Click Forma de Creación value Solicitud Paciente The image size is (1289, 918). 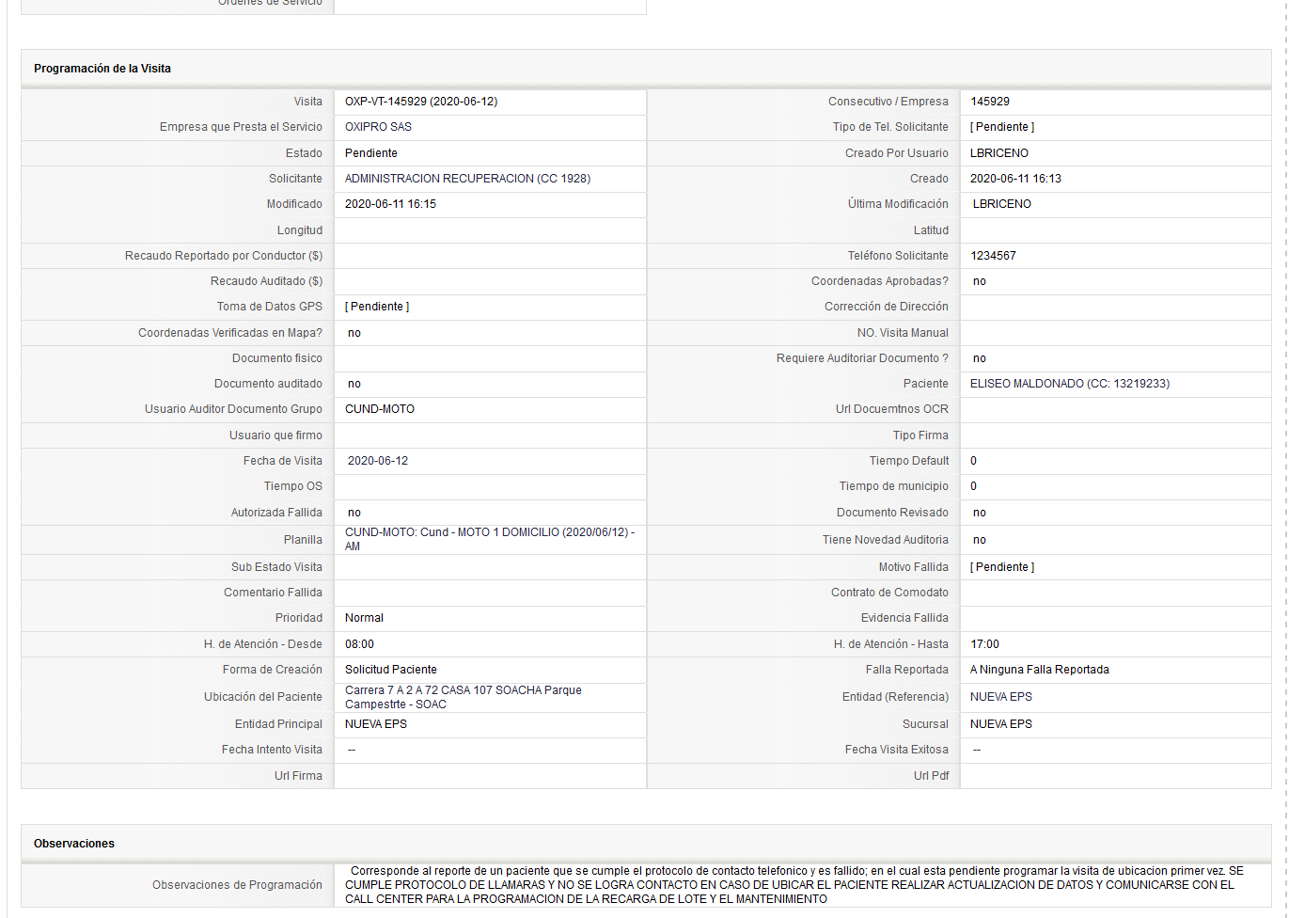pos(391,670)
